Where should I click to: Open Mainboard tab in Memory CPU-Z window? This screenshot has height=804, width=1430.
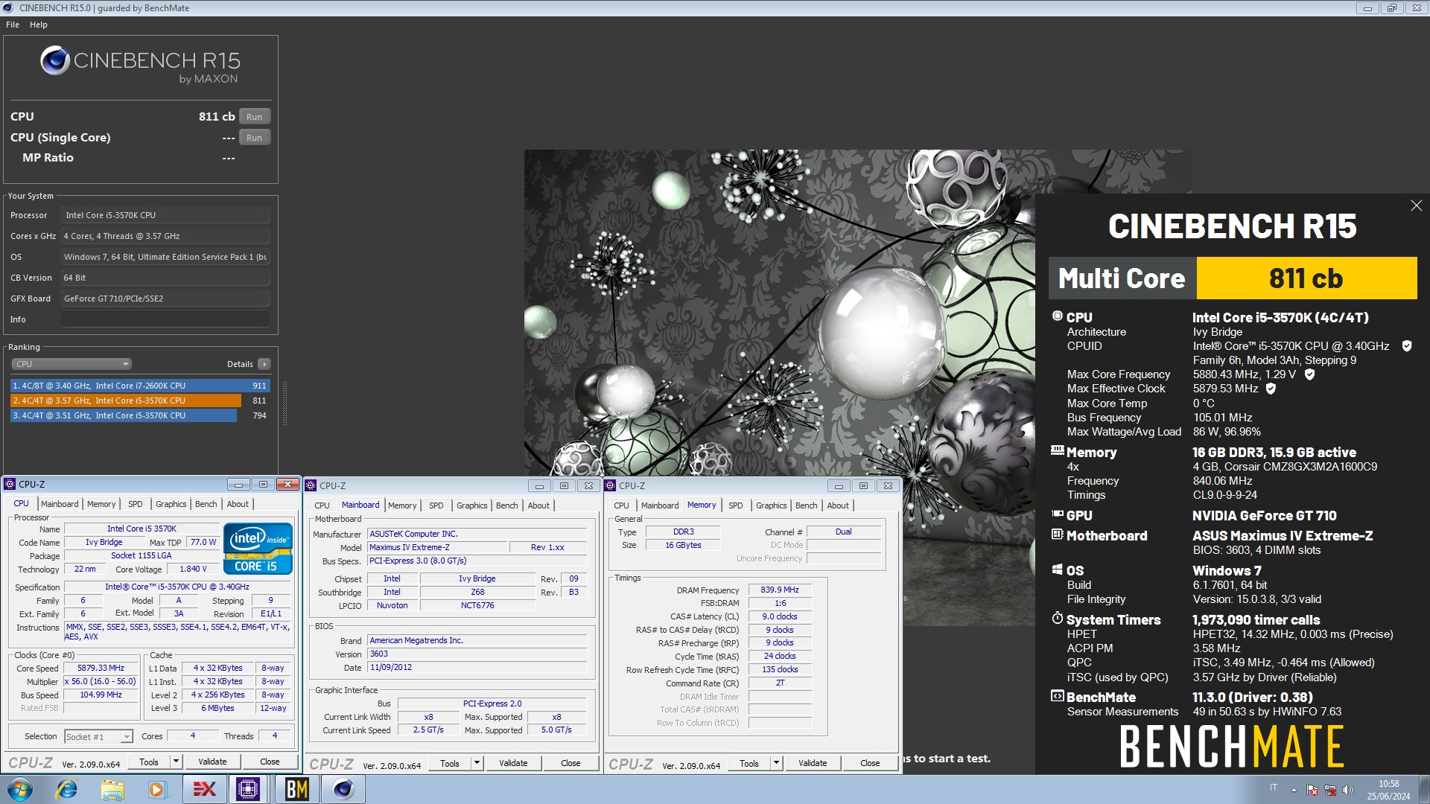click(x=660, y=505)
